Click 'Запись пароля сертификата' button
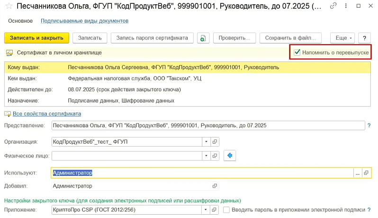 [x=152, y=38]
